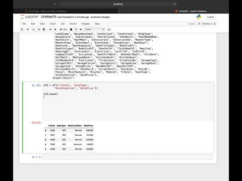Click the 140000 price cell
This screenshot has height=181, width=242.
(x=90, y=144)
